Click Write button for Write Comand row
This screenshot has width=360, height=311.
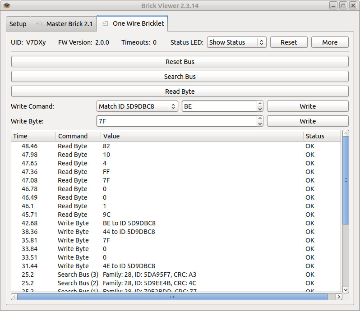coord(307,106)
